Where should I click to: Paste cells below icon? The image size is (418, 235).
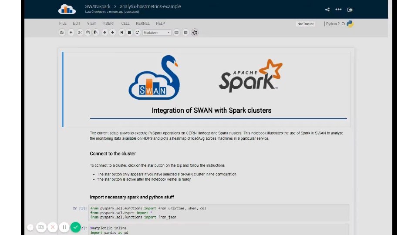click(x=95, y=33)
